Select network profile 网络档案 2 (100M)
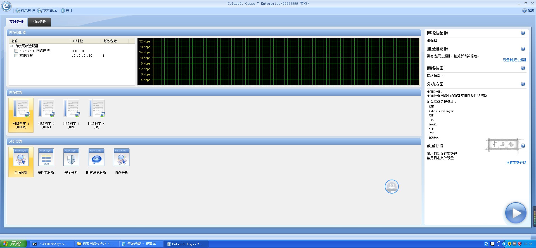 coord(46,115)
